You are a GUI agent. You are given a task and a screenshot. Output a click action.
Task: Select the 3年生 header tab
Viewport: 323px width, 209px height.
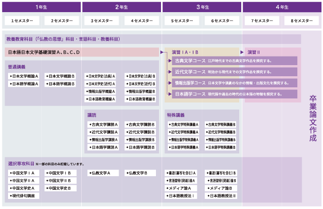pos(201,7)
